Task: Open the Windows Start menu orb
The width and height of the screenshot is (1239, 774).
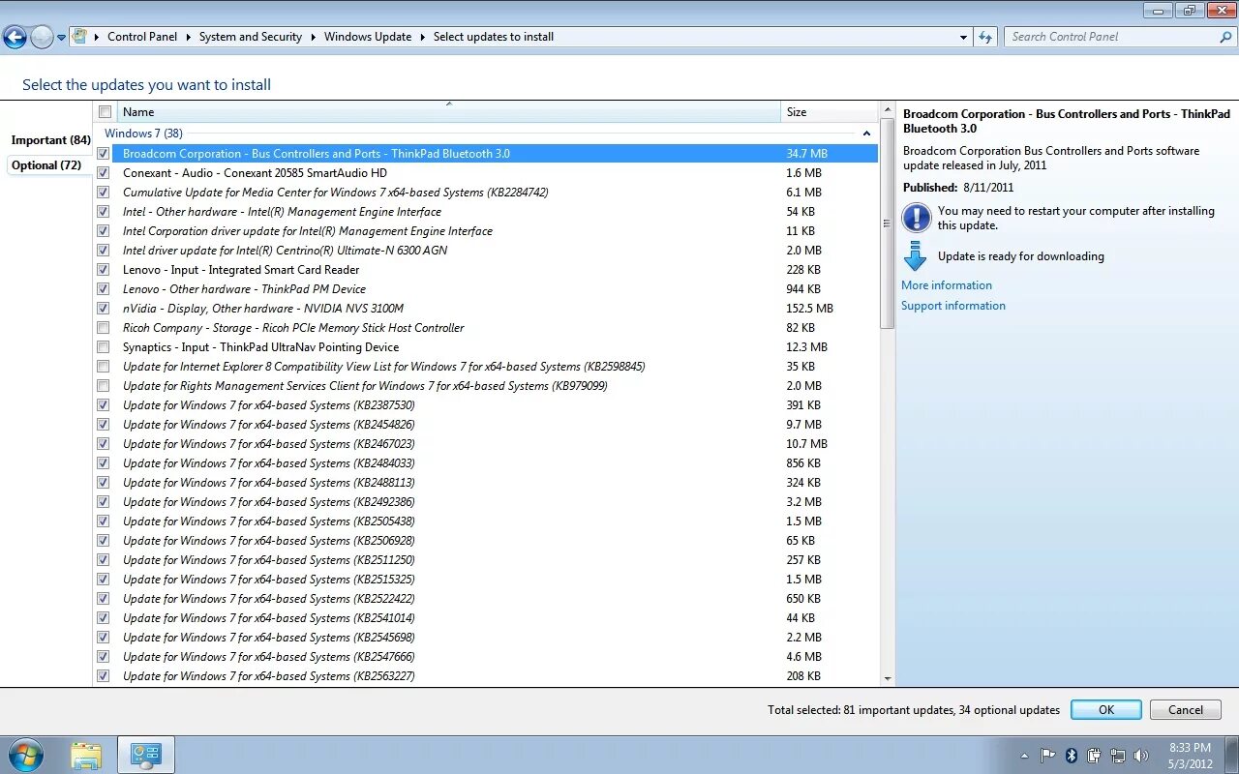Action: [26, 755]
